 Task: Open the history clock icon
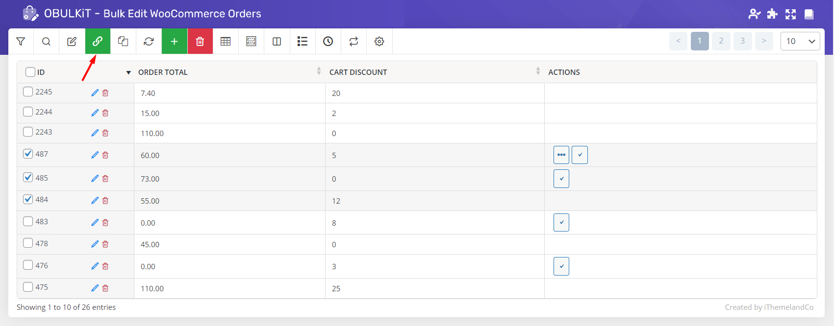[x=328, y=42]
